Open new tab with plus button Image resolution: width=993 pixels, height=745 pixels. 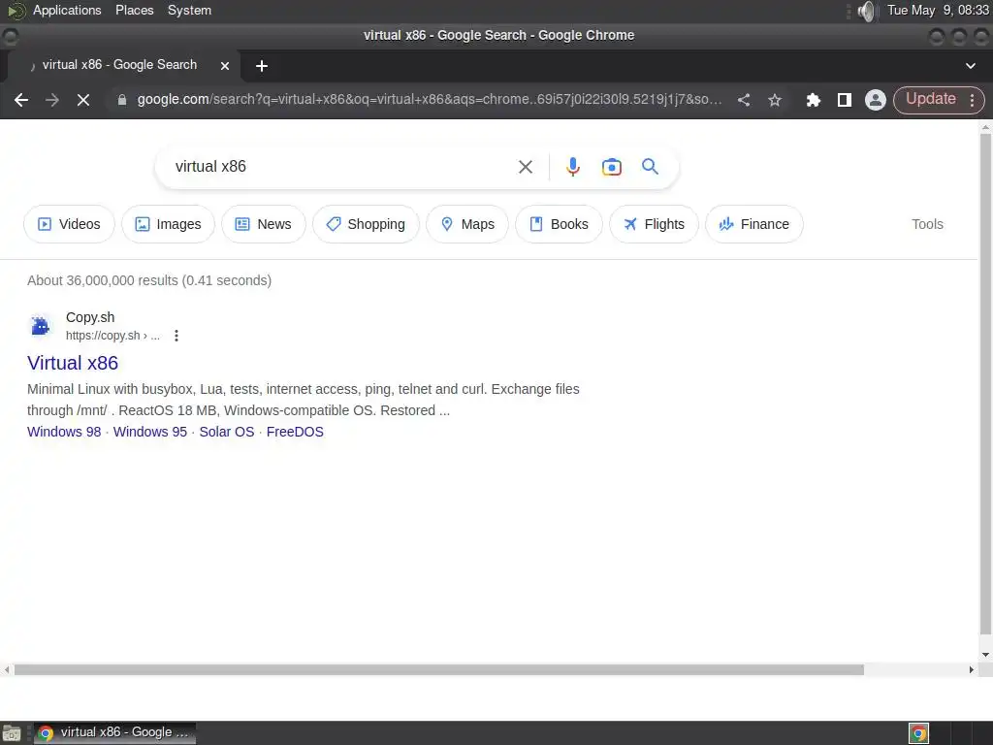click(x=262, y=66)
